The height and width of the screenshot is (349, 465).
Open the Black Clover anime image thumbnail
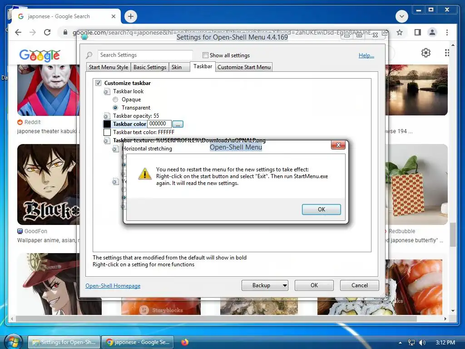click(48, 184)
